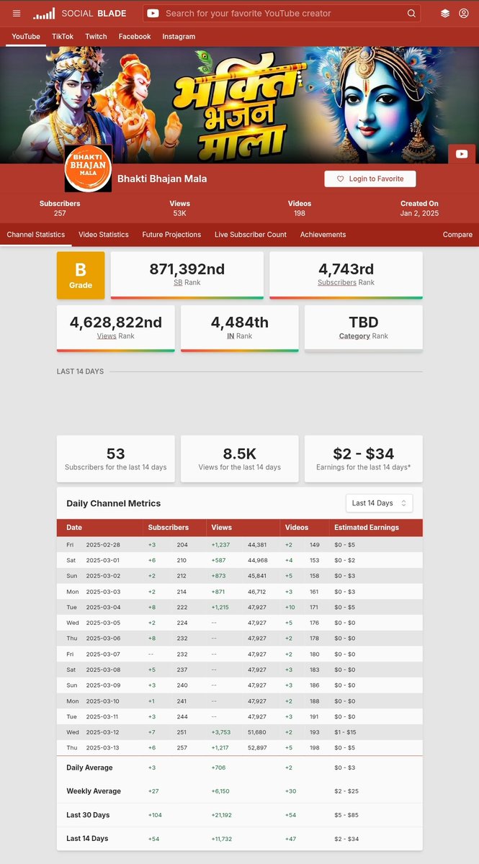Click the search magnifier icon
Viewport: 479px width, 864px height.
(x=411, y=13)
